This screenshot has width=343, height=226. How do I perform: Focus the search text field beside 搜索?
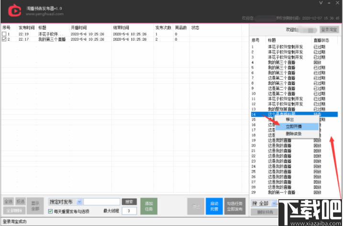pos(102,202)
